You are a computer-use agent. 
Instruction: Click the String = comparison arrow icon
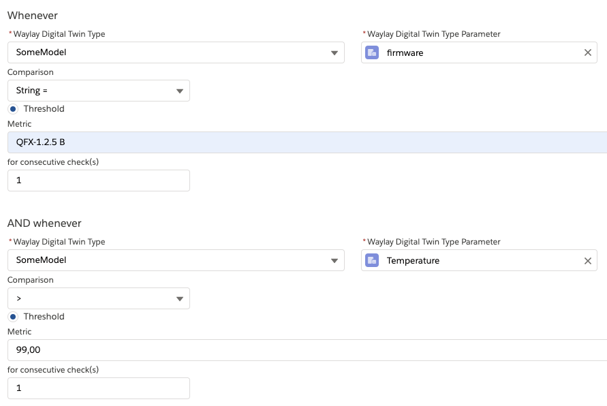coord(180,91)
